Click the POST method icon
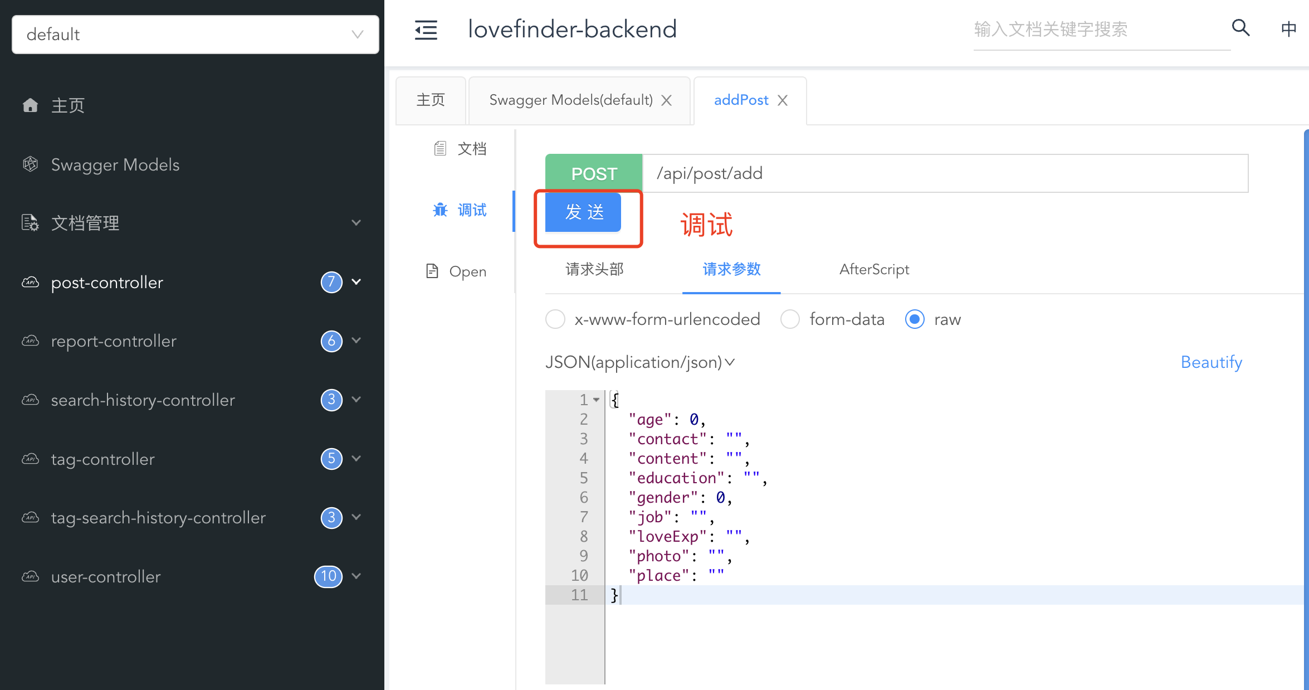Image resolution: width=1309 pixels, height=690 pixels. (x=595, y=173)
